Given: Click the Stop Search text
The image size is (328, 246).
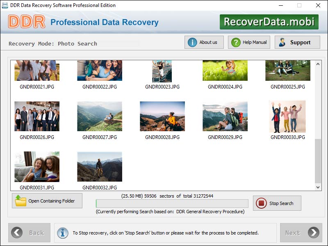Looking at the screenshot, I should pyautogui.click(x=281, y=203).
